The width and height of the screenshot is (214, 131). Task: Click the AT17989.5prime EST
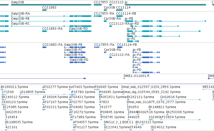pyautogui.click(x=72, y=120)
